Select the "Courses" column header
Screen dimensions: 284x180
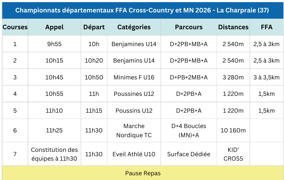click(x=15, y=27)
